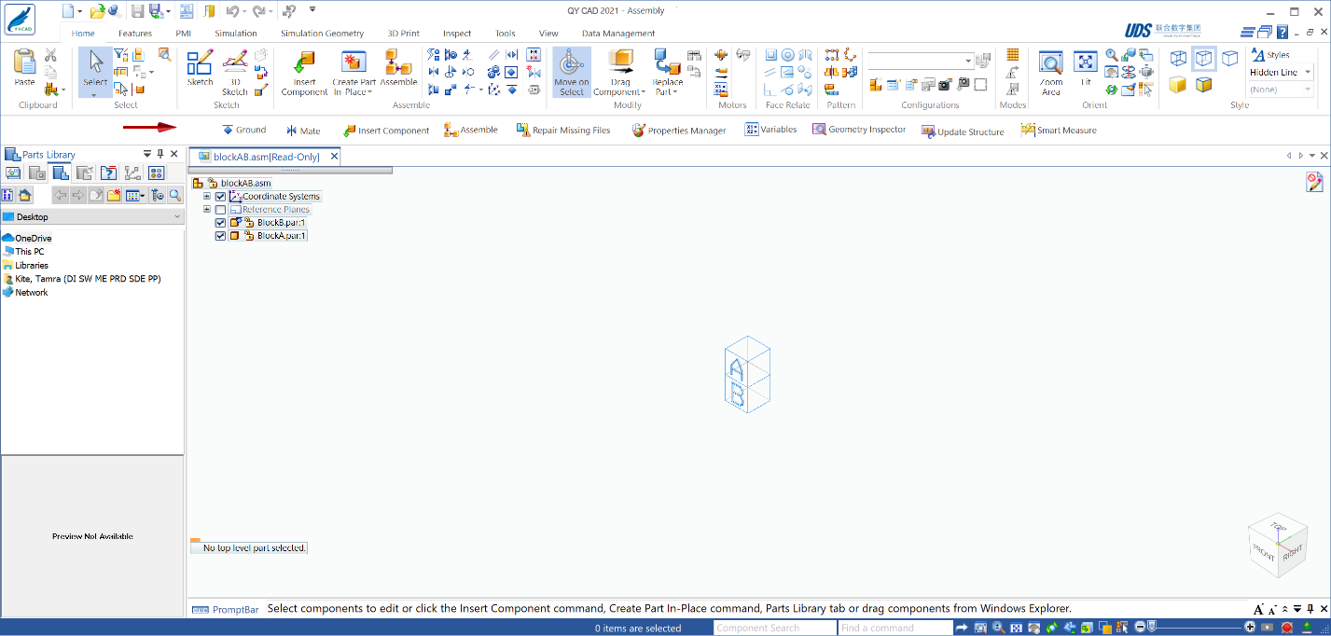Click the zoom slider in status bar
Screen dimensions: 1331x636
[x=1199, y=628]
